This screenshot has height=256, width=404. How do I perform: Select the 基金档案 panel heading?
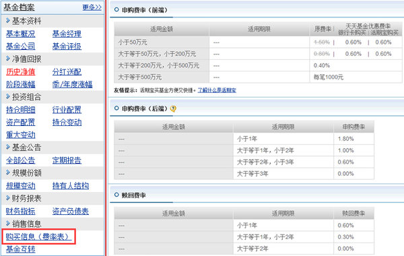pyautogui.click(x=19, y=7)
